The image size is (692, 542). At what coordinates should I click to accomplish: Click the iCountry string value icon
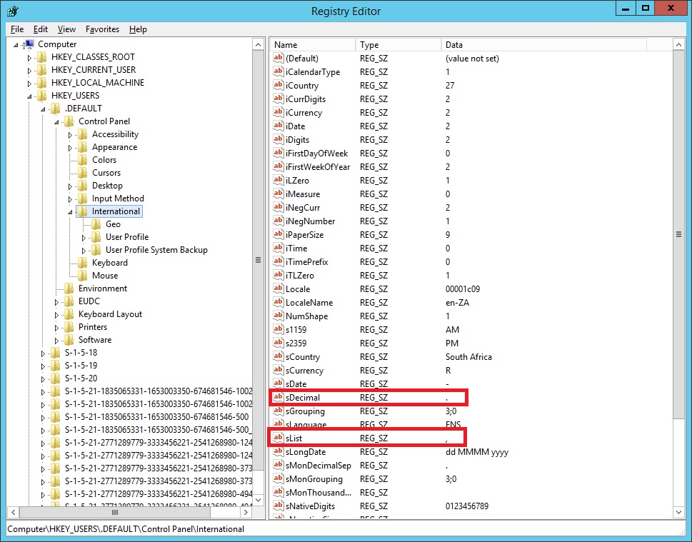(x=278, y=85)
